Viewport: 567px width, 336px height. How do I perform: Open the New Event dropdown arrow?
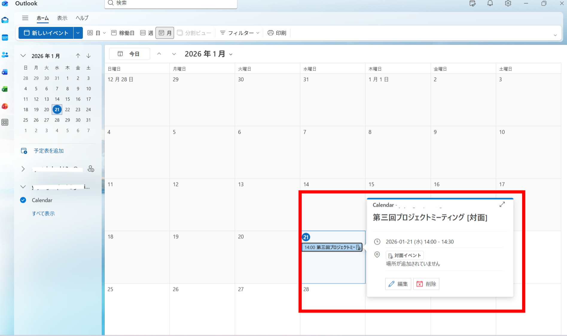(78, 33)
